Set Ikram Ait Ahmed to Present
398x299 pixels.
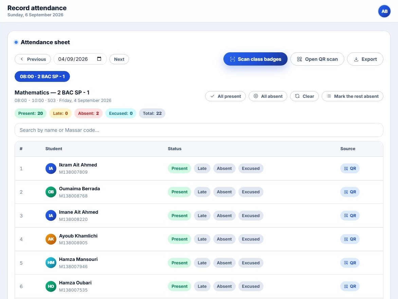click(x=179, y=169)
